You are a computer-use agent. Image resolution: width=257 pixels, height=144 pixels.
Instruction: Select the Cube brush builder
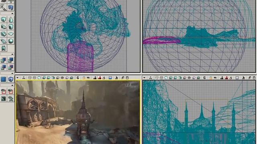4,20
